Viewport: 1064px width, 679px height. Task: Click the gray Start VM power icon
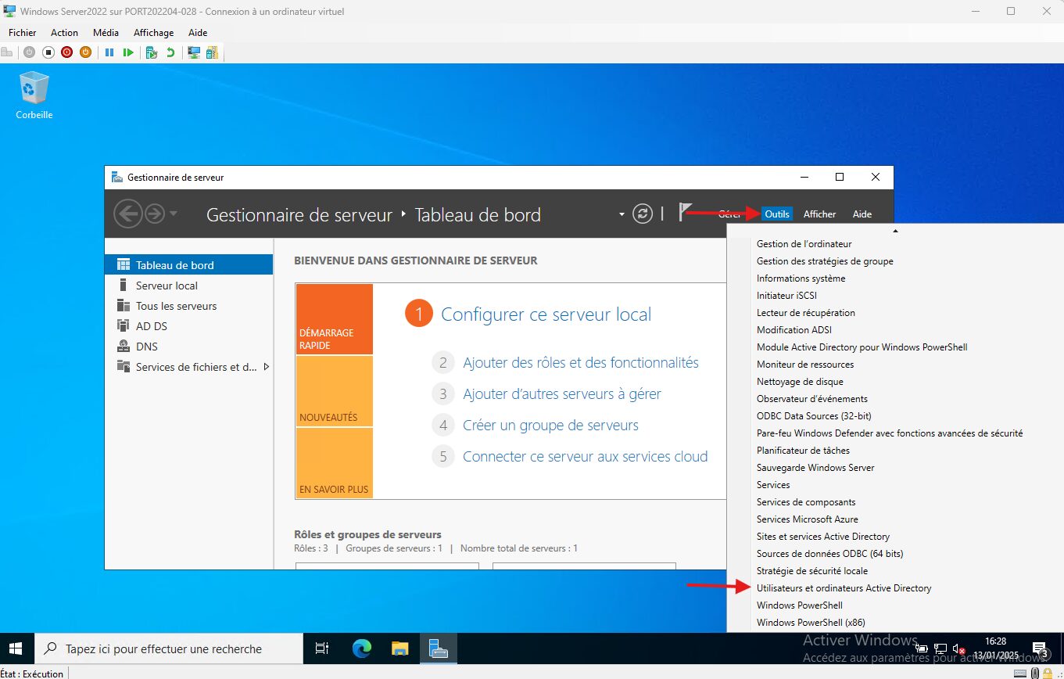pyautogui.click(x=29, y=52)
